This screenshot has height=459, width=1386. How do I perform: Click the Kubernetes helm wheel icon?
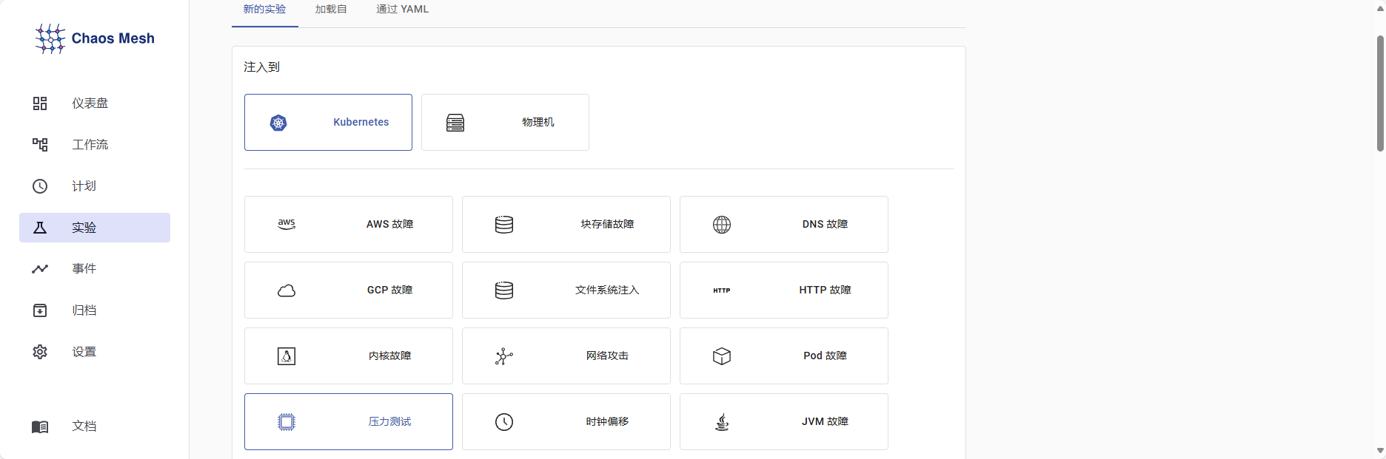(278, 123)
